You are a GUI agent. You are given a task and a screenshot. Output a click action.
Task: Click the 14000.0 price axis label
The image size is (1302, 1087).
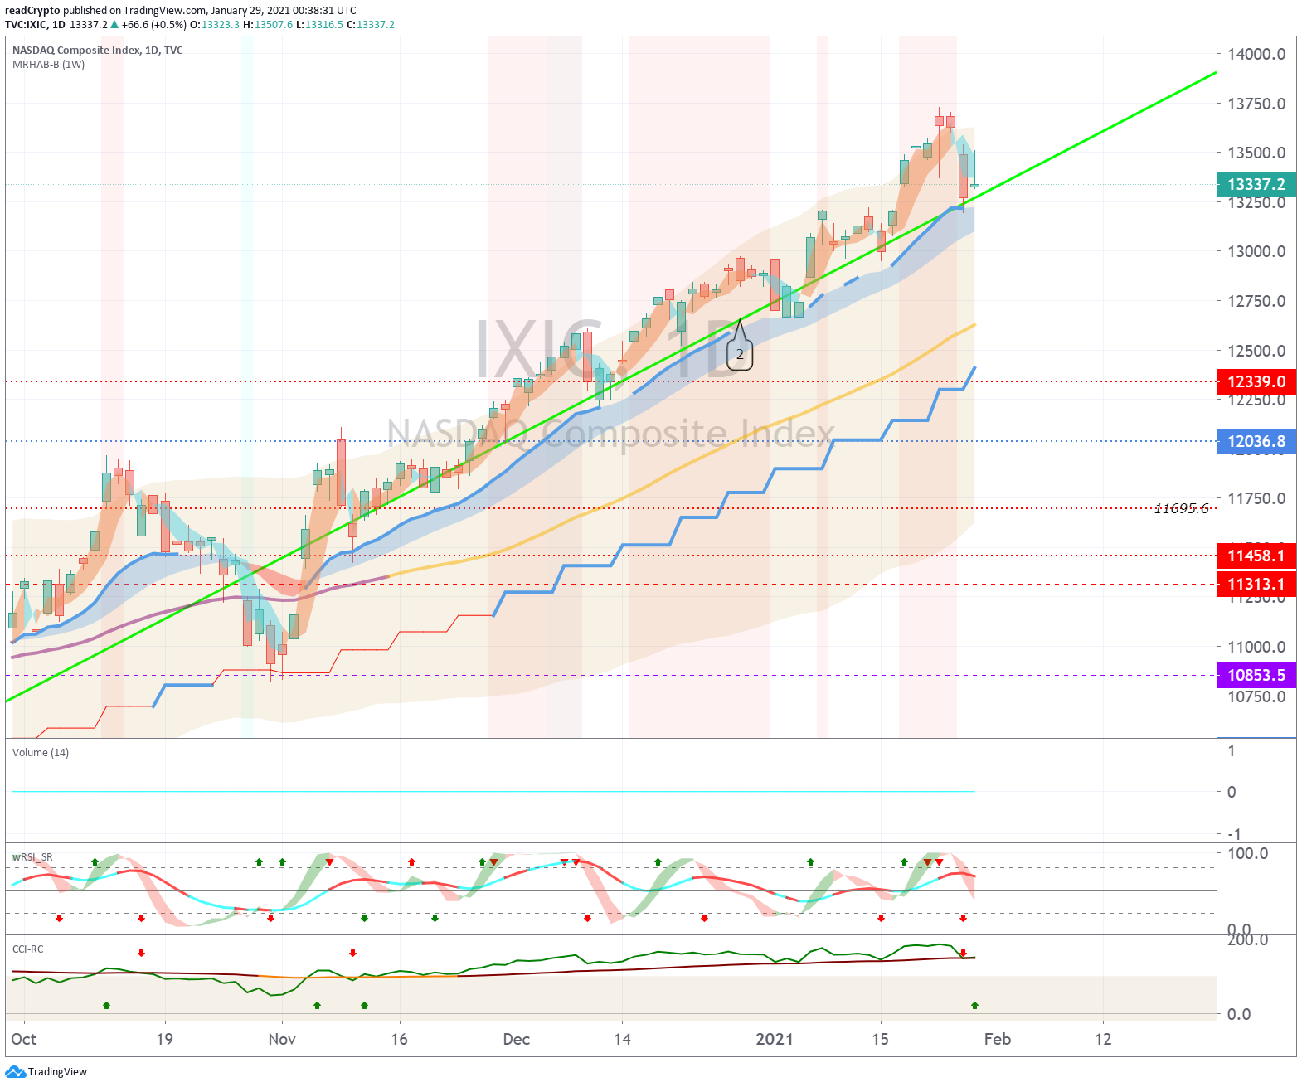tap(1256, 54)
